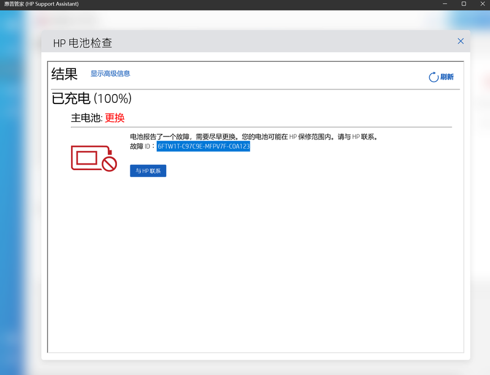Click the 结果 heading
Image resolution: width=490 pixels, height=375 pixels.
[x=64, y=75]
